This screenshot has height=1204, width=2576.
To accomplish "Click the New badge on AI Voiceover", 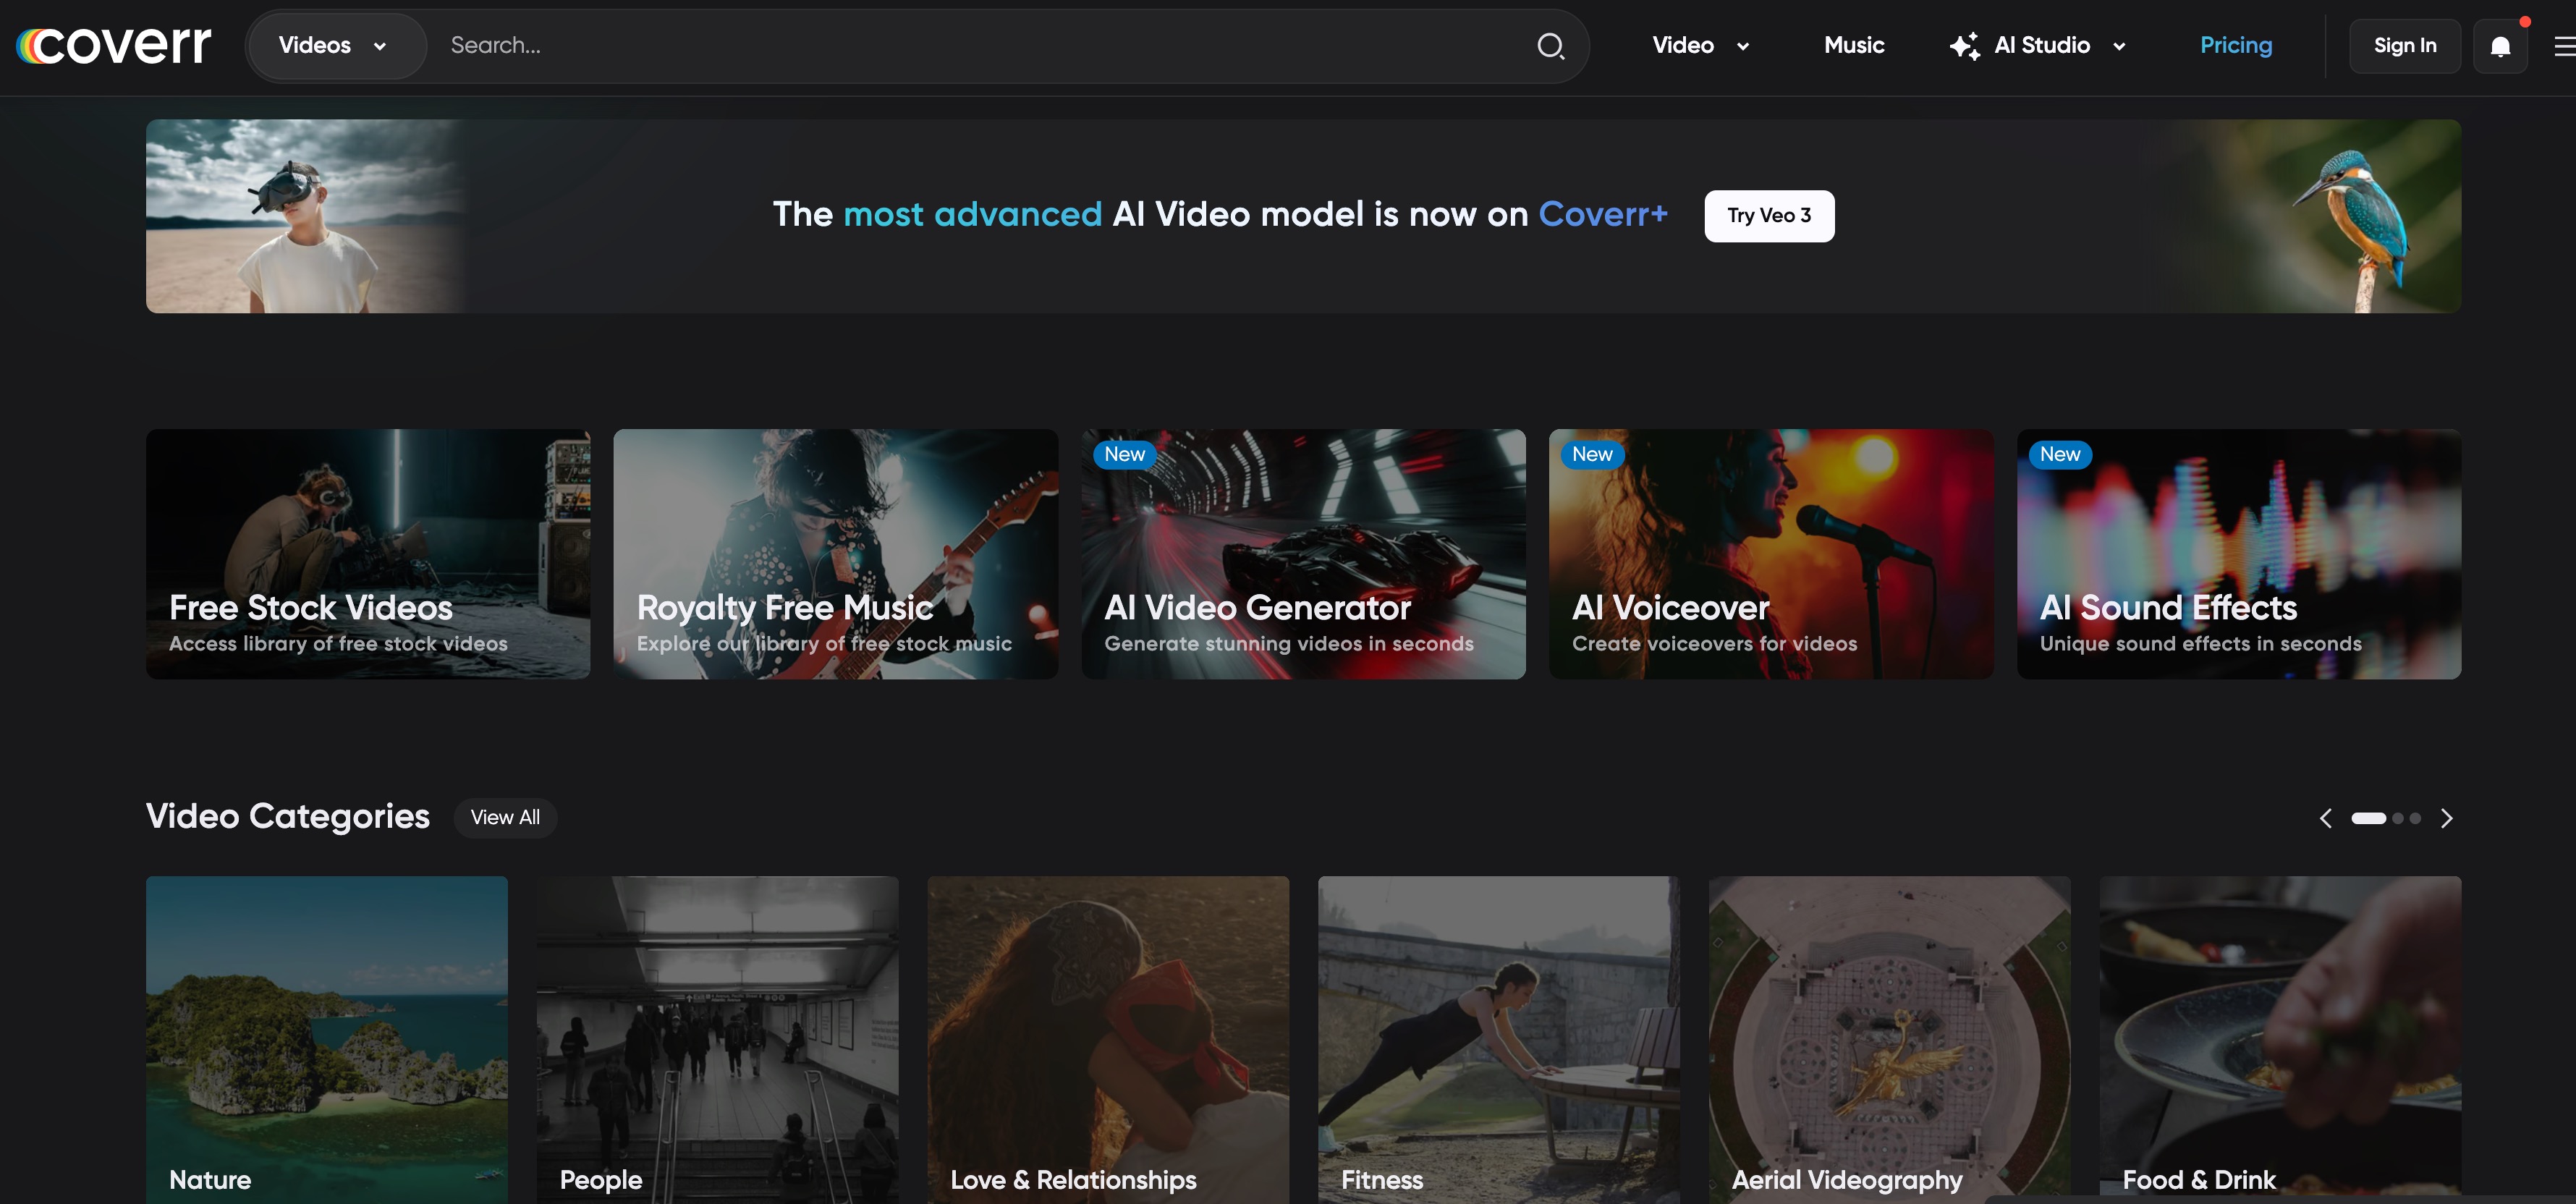I will coord(1592,454).
